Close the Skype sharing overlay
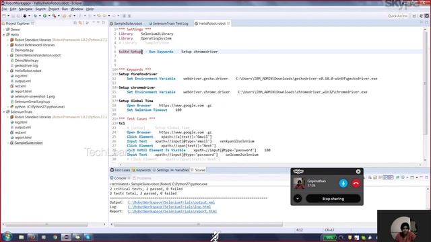 click(x=358, y=171)
